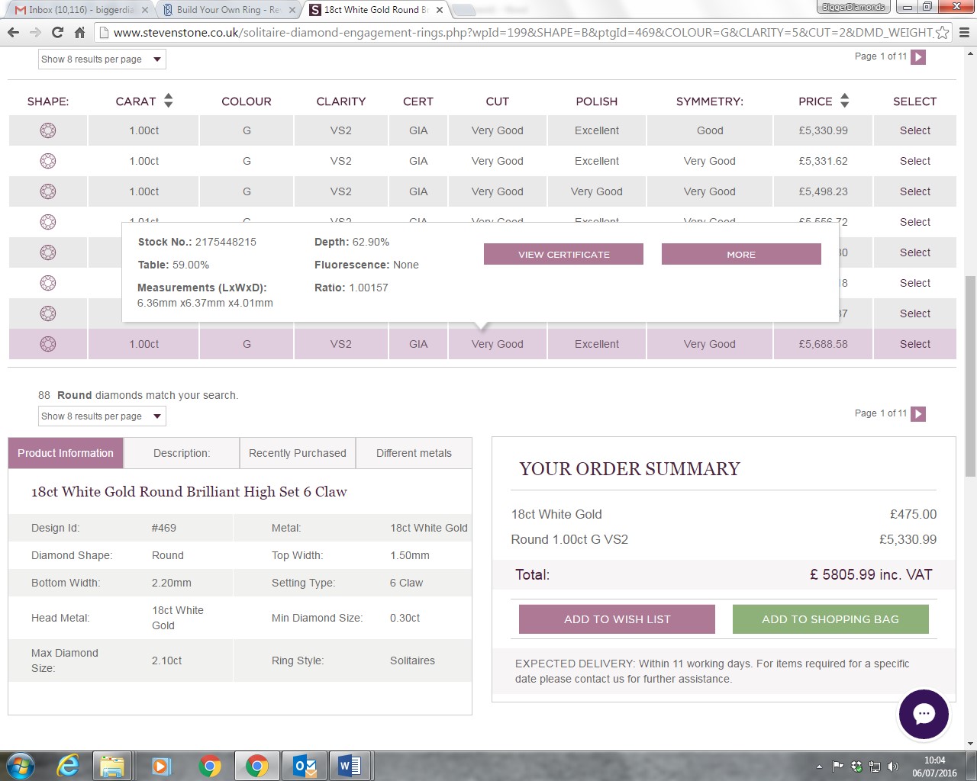
Task: Add the ring to wish list
Action: click(617, 619)
